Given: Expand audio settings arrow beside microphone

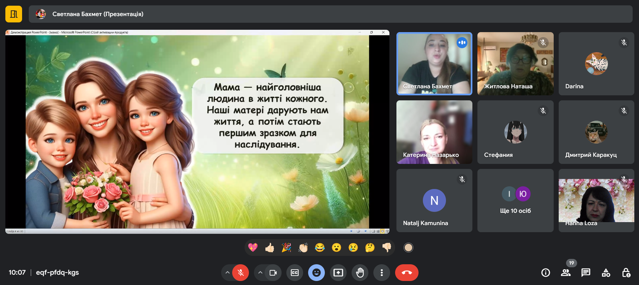Looking at the screenshot, I should (x=227, y=273).
